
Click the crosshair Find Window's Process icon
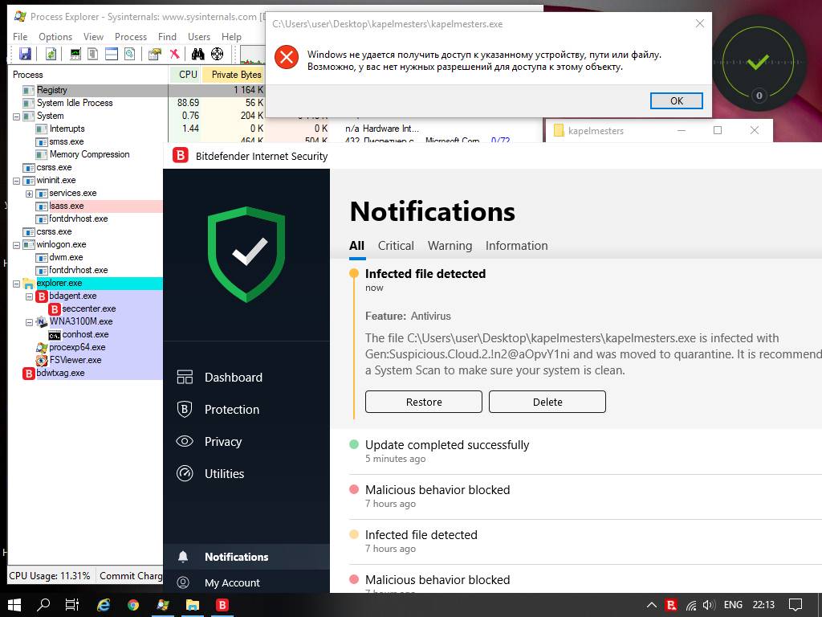click(217, 54)
